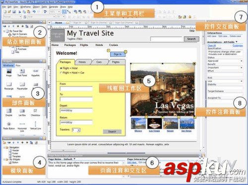Click the San Diego thumbnail
Screen dimensions: 248x185
[187, 123]
